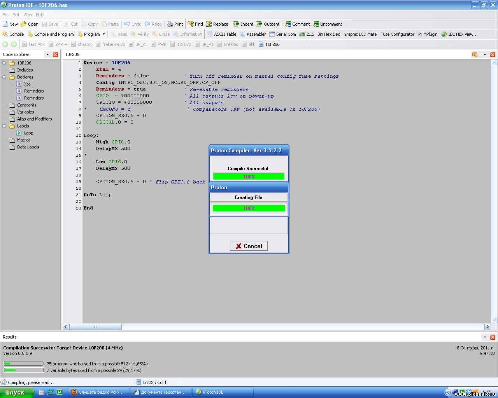
Task: Click the Start (пуск) button
Action: [17, 392]
